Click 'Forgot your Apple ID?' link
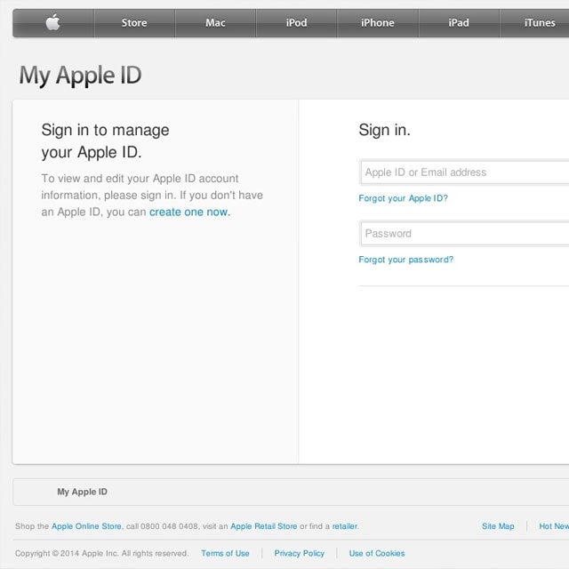Image resolution: width=569 pixels, height=569 pixels. 403,198
